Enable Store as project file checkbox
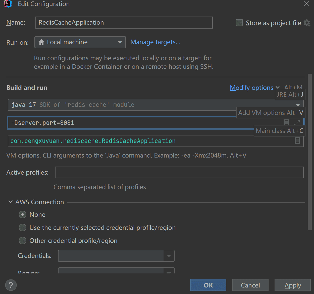The width and height of the screenshot is (314, 294). [239, 23]
